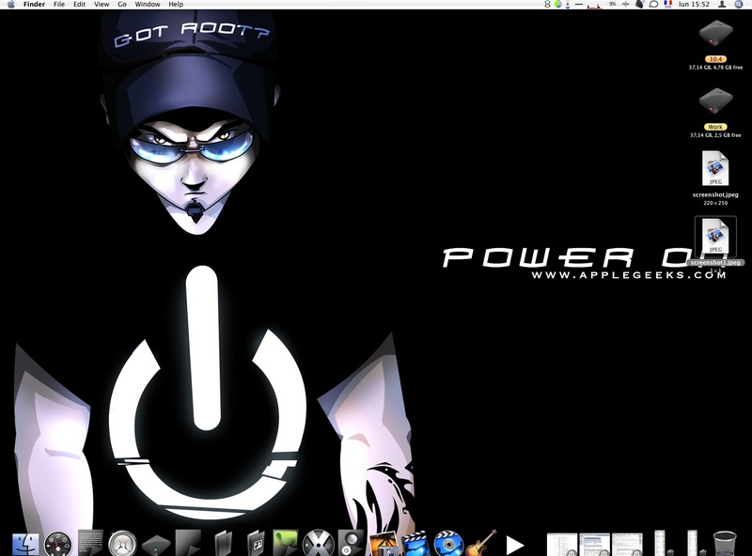Open the clock icon in dock

[x=122, y=544]
